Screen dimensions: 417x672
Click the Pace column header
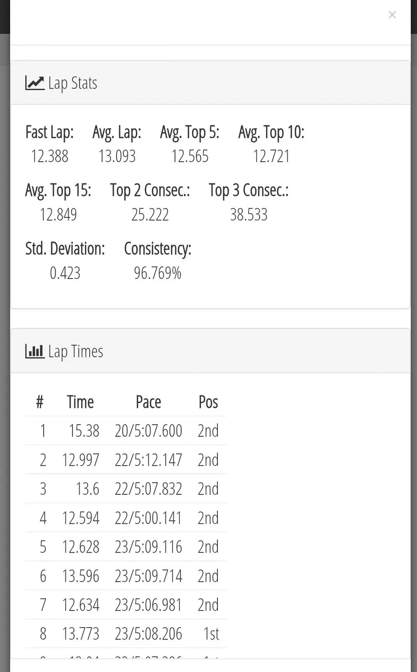tap(148, 402)
